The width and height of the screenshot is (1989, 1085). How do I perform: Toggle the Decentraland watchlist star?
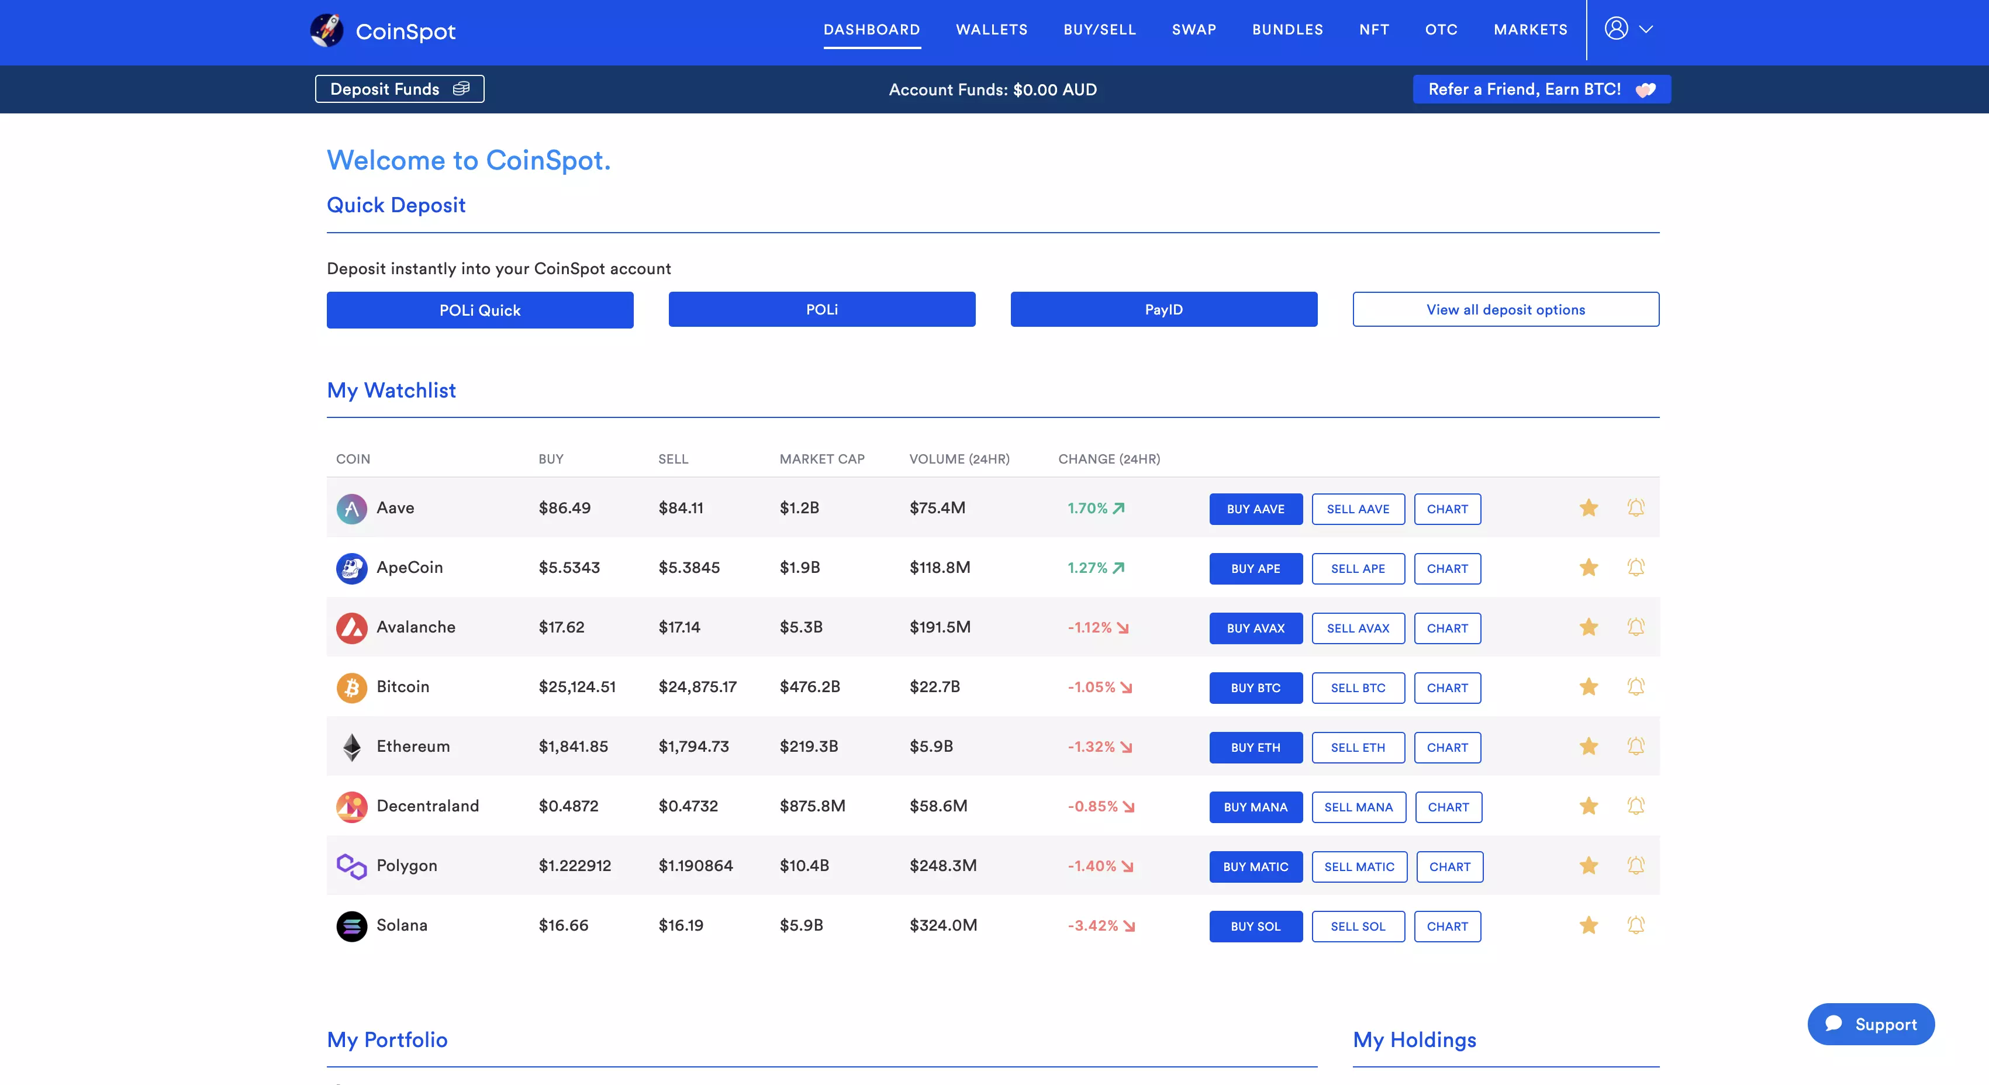click(x=1589, y=806)
